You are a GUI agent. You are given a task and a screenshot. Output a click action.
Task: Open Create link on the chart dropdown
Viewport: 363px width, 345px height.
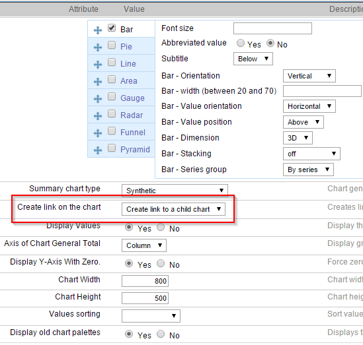click(x=173, y=209)
